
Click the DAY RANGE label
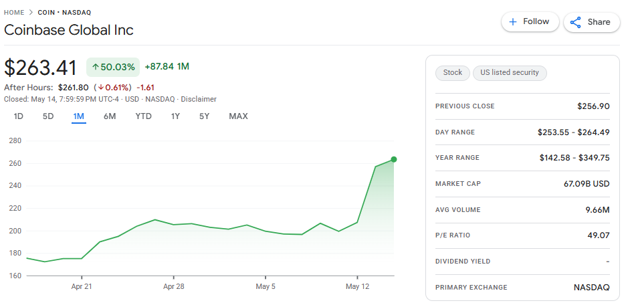tap(455, 132)
